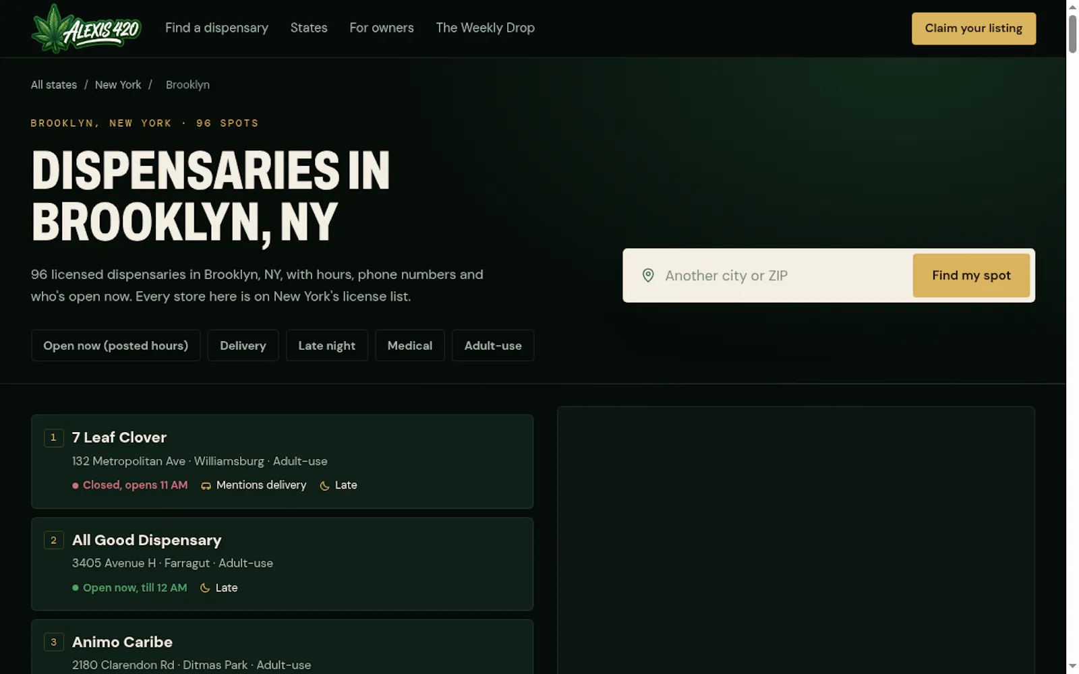Screen dimensions: 1079x674
Task: Click the scrollbar down arrow
Action: 1072,667
